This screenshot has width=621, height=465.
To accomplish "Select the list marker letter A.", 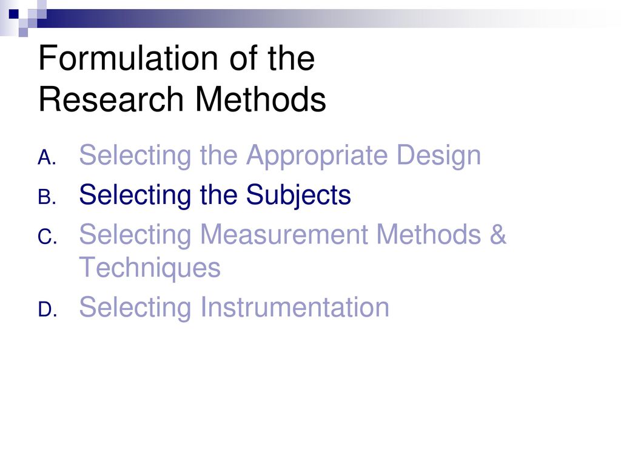I will pos(47,158).
